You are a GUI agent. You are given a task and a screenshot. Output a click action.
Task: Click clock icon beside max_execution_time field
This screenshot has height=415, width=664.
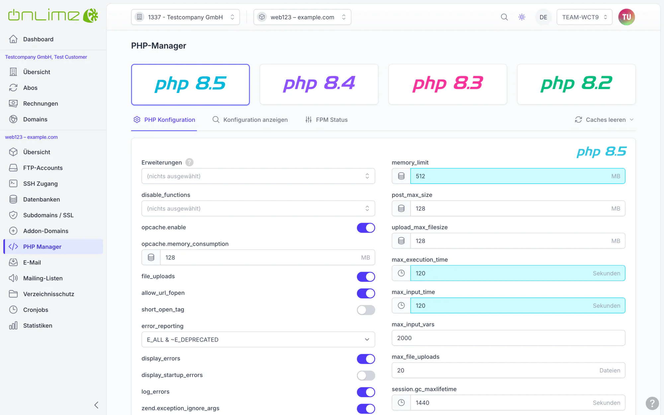click(401, 273)
